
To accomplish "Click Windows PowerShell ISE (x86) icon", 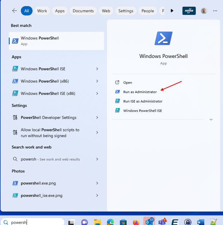I will (x=15, y=93).
